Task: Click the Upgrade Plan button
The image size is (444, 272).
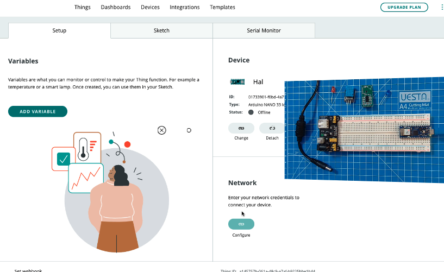Action: 404,7
